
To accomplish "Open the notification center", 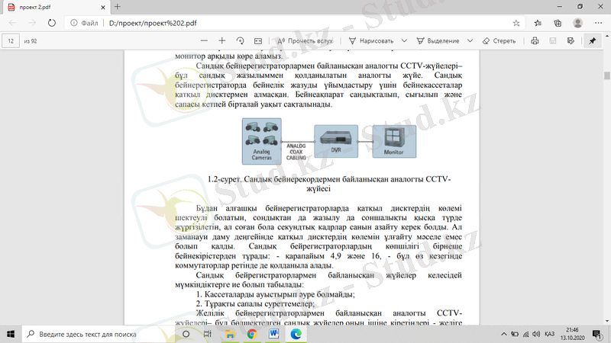I will 596,334.
